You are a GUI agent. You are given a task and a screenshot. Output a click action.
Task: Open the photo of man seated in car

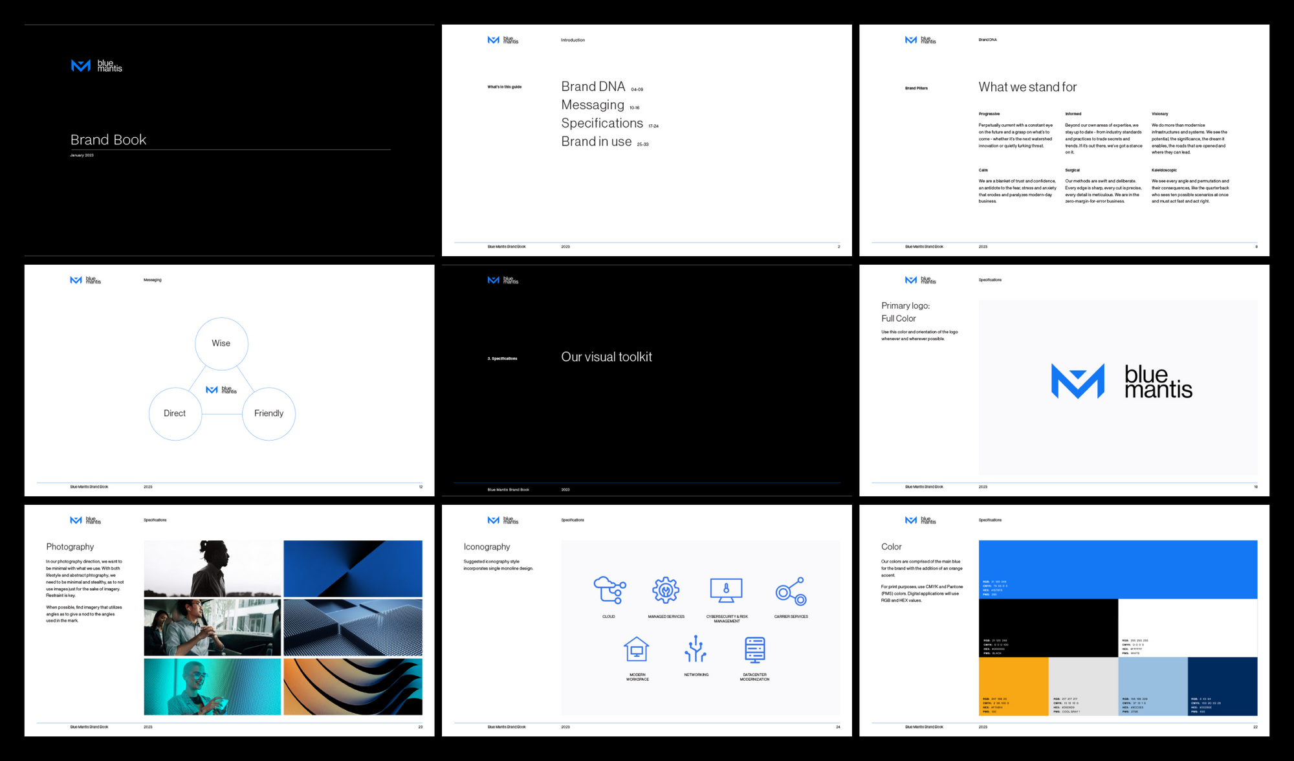coord(212,628)
